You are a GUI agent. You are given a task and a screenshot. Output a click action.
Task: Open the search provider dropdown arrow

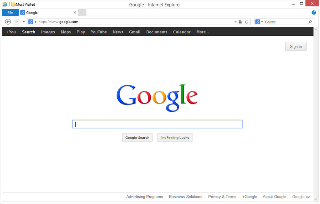pos(262,22)
